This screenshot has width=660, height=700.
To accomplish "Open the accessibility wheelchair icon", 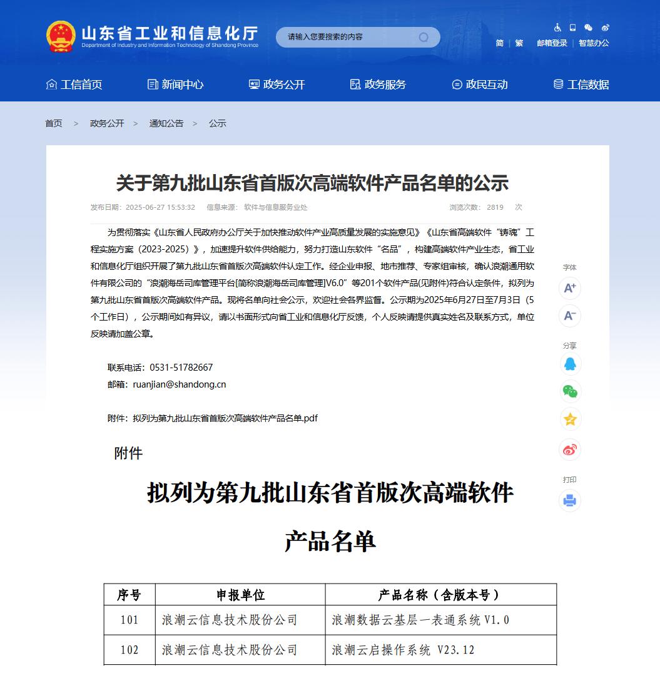I will (x=557, y=28).
